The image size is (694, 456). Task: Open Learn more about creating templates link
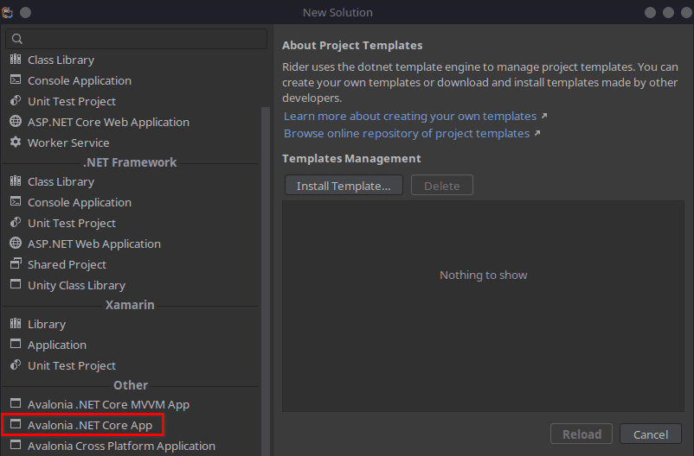pyautogui.click(x=410, y=117)
